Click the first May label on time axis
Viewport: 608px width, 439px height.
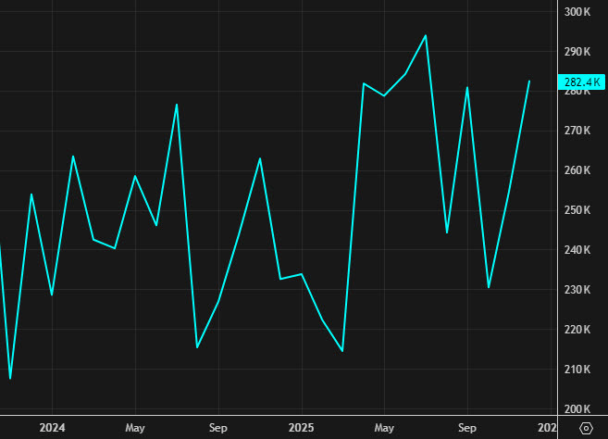pos(135,428)
